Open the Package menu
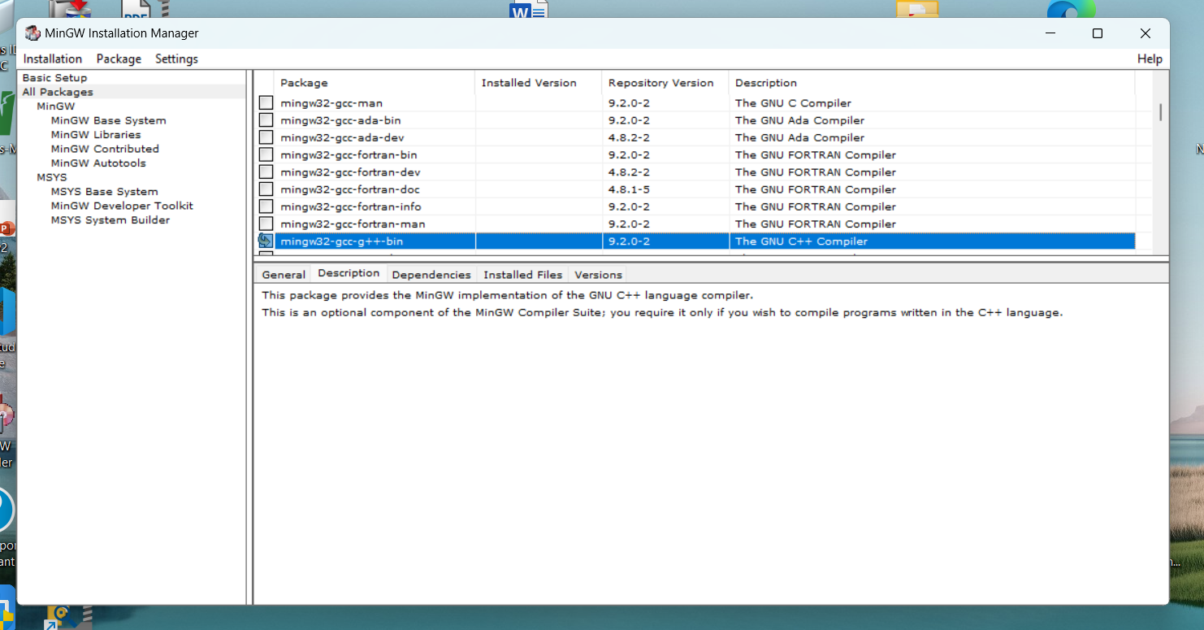The image size is (1204, 630). 119,59
